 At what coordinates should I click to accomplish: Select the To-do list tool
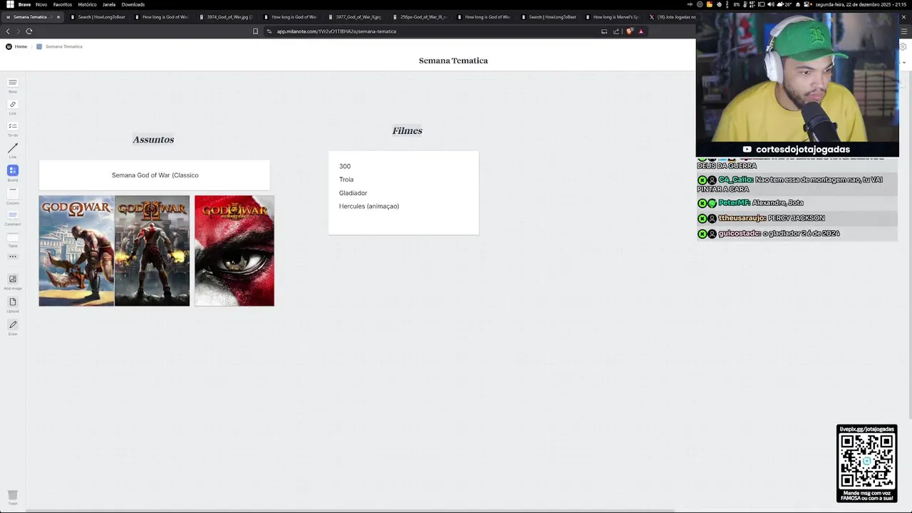(13, 128)
